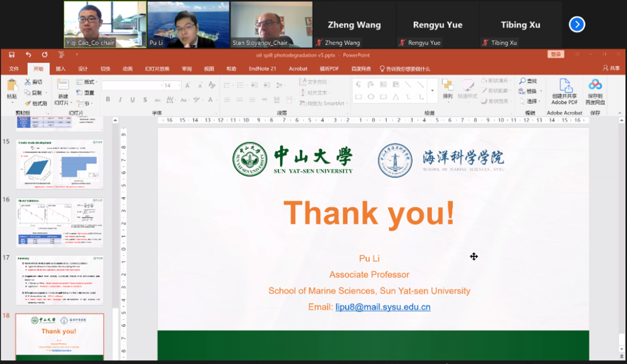
Task: Toggle bold formatting button
Action: coord(108,100)
